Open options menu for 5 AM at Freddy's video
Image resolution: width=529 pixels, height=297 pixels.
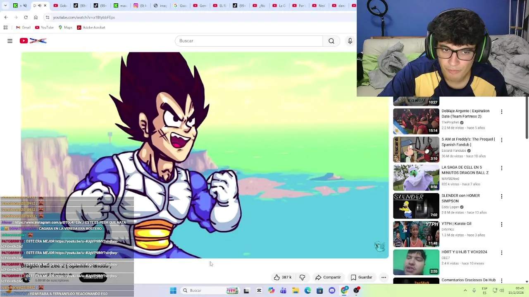(502, 140)
